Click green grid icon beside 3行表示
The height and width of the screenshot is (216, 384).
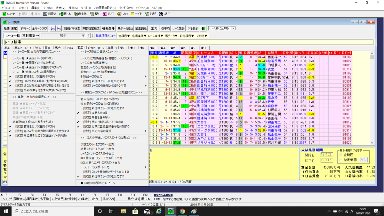pyautogui.click(x=203, y=28)
